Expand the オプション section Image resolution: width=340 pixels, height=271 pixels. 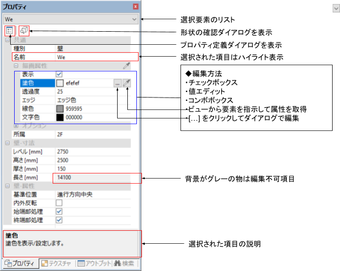click(x=16, y=126)
